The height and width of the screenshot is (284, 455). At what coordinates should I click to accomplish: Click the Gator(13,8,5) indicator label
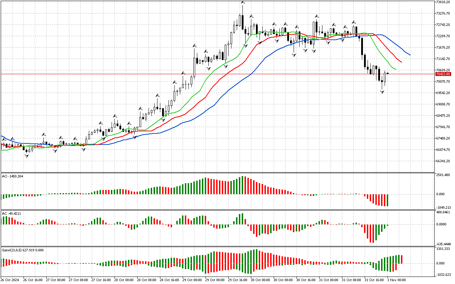tap(23, 250)
